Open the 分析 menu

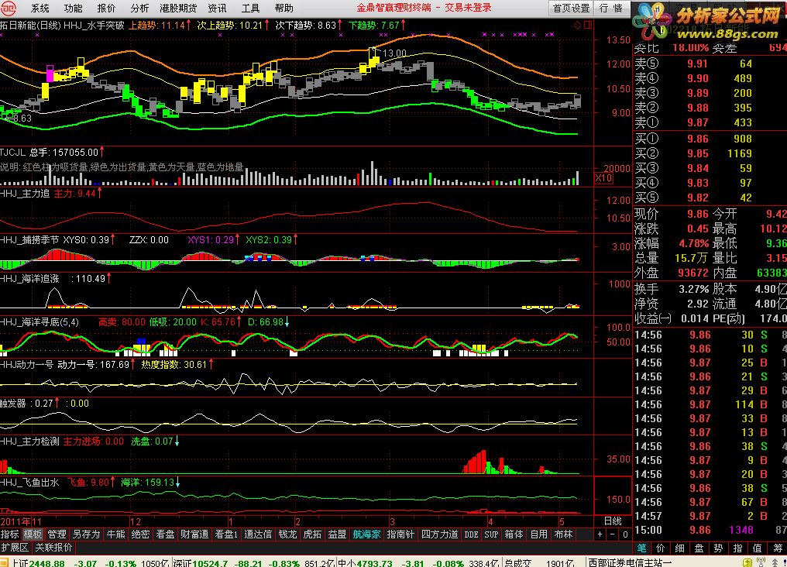[x=139, y=8]
